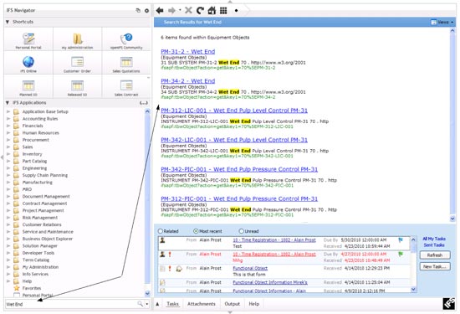The height and width of the screenshot is (314, 460).
Task: Open the IFS Online globe shortcut
Action: point(28,64)
